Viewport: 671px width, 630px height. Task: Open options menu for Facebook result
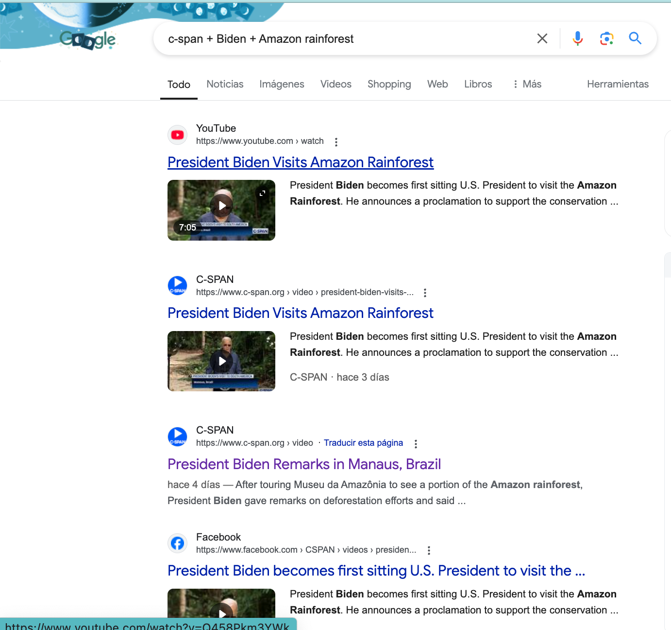(x=429, y=550)
